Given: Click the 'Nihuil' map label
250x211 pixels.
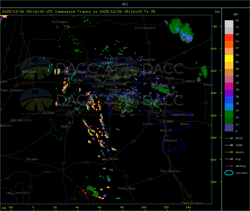Looking at the screenshot, I should pyautogui.click(x=66, y=126).
